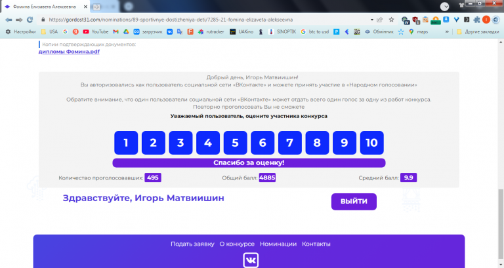Rate the participant with score 10
This screenshot has width=504, height=268.
pos(371,142)
